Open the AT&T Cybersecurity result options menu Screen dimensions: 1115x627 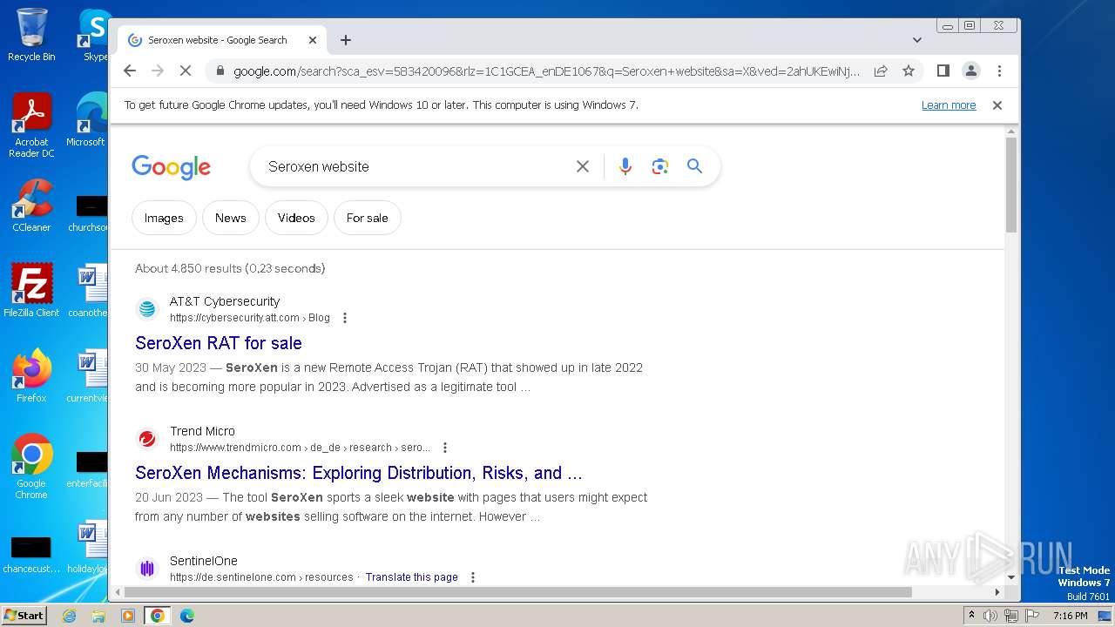coord(345,318)
